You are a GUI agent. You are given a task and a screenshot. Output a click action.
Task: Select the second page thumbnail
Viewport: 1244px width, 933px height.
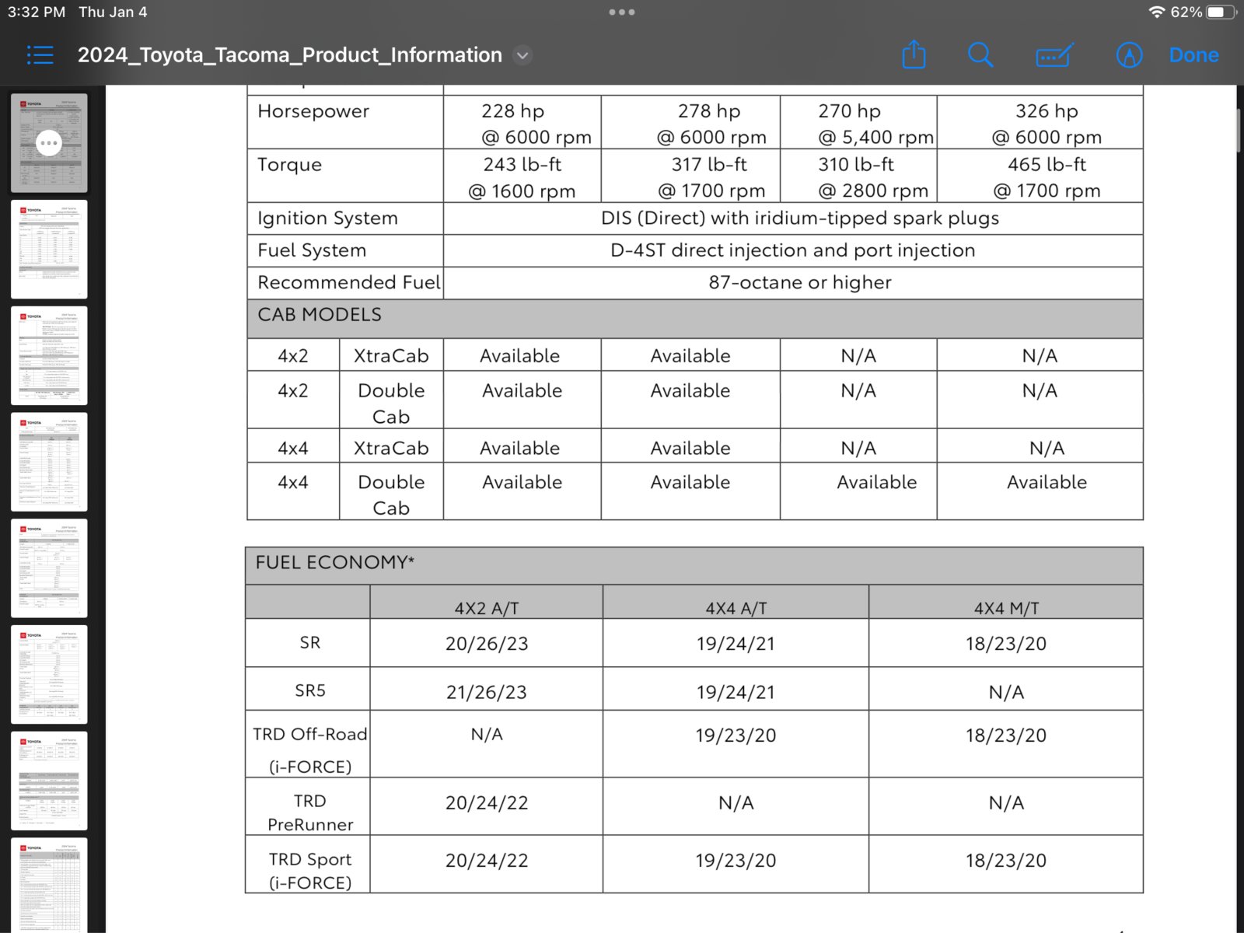[x=49, y=249]
